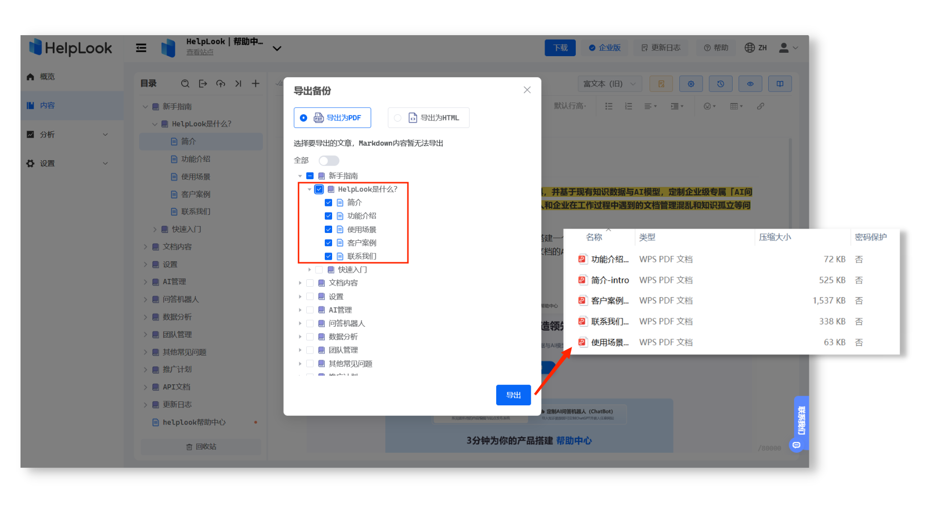Uncheck the 功能介绍 checkbox in the dialog
Screen dimensions: 925x505
point(328,216)
